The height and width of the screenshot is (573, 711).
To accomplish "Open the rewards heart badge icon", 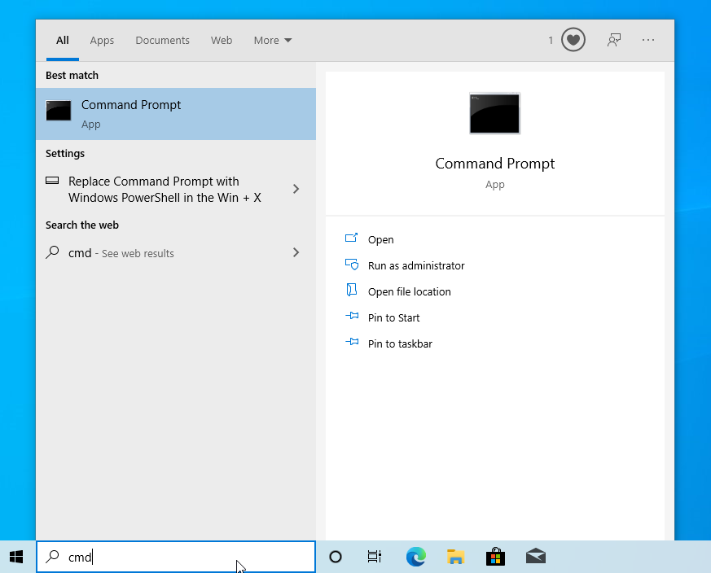I will click(573, 40).
